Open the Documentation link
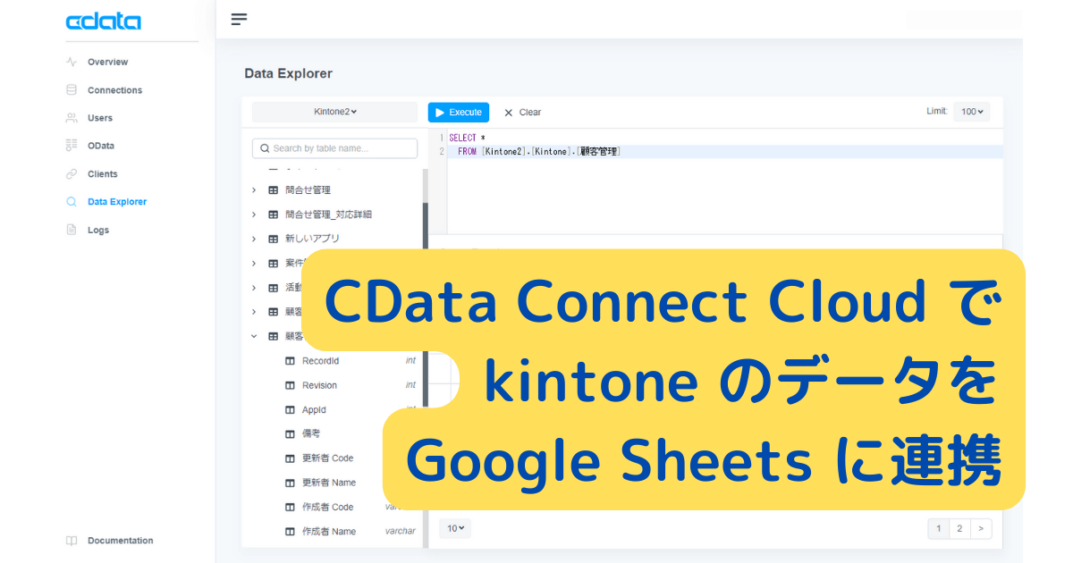1073x563 pixels. (120, 541)
